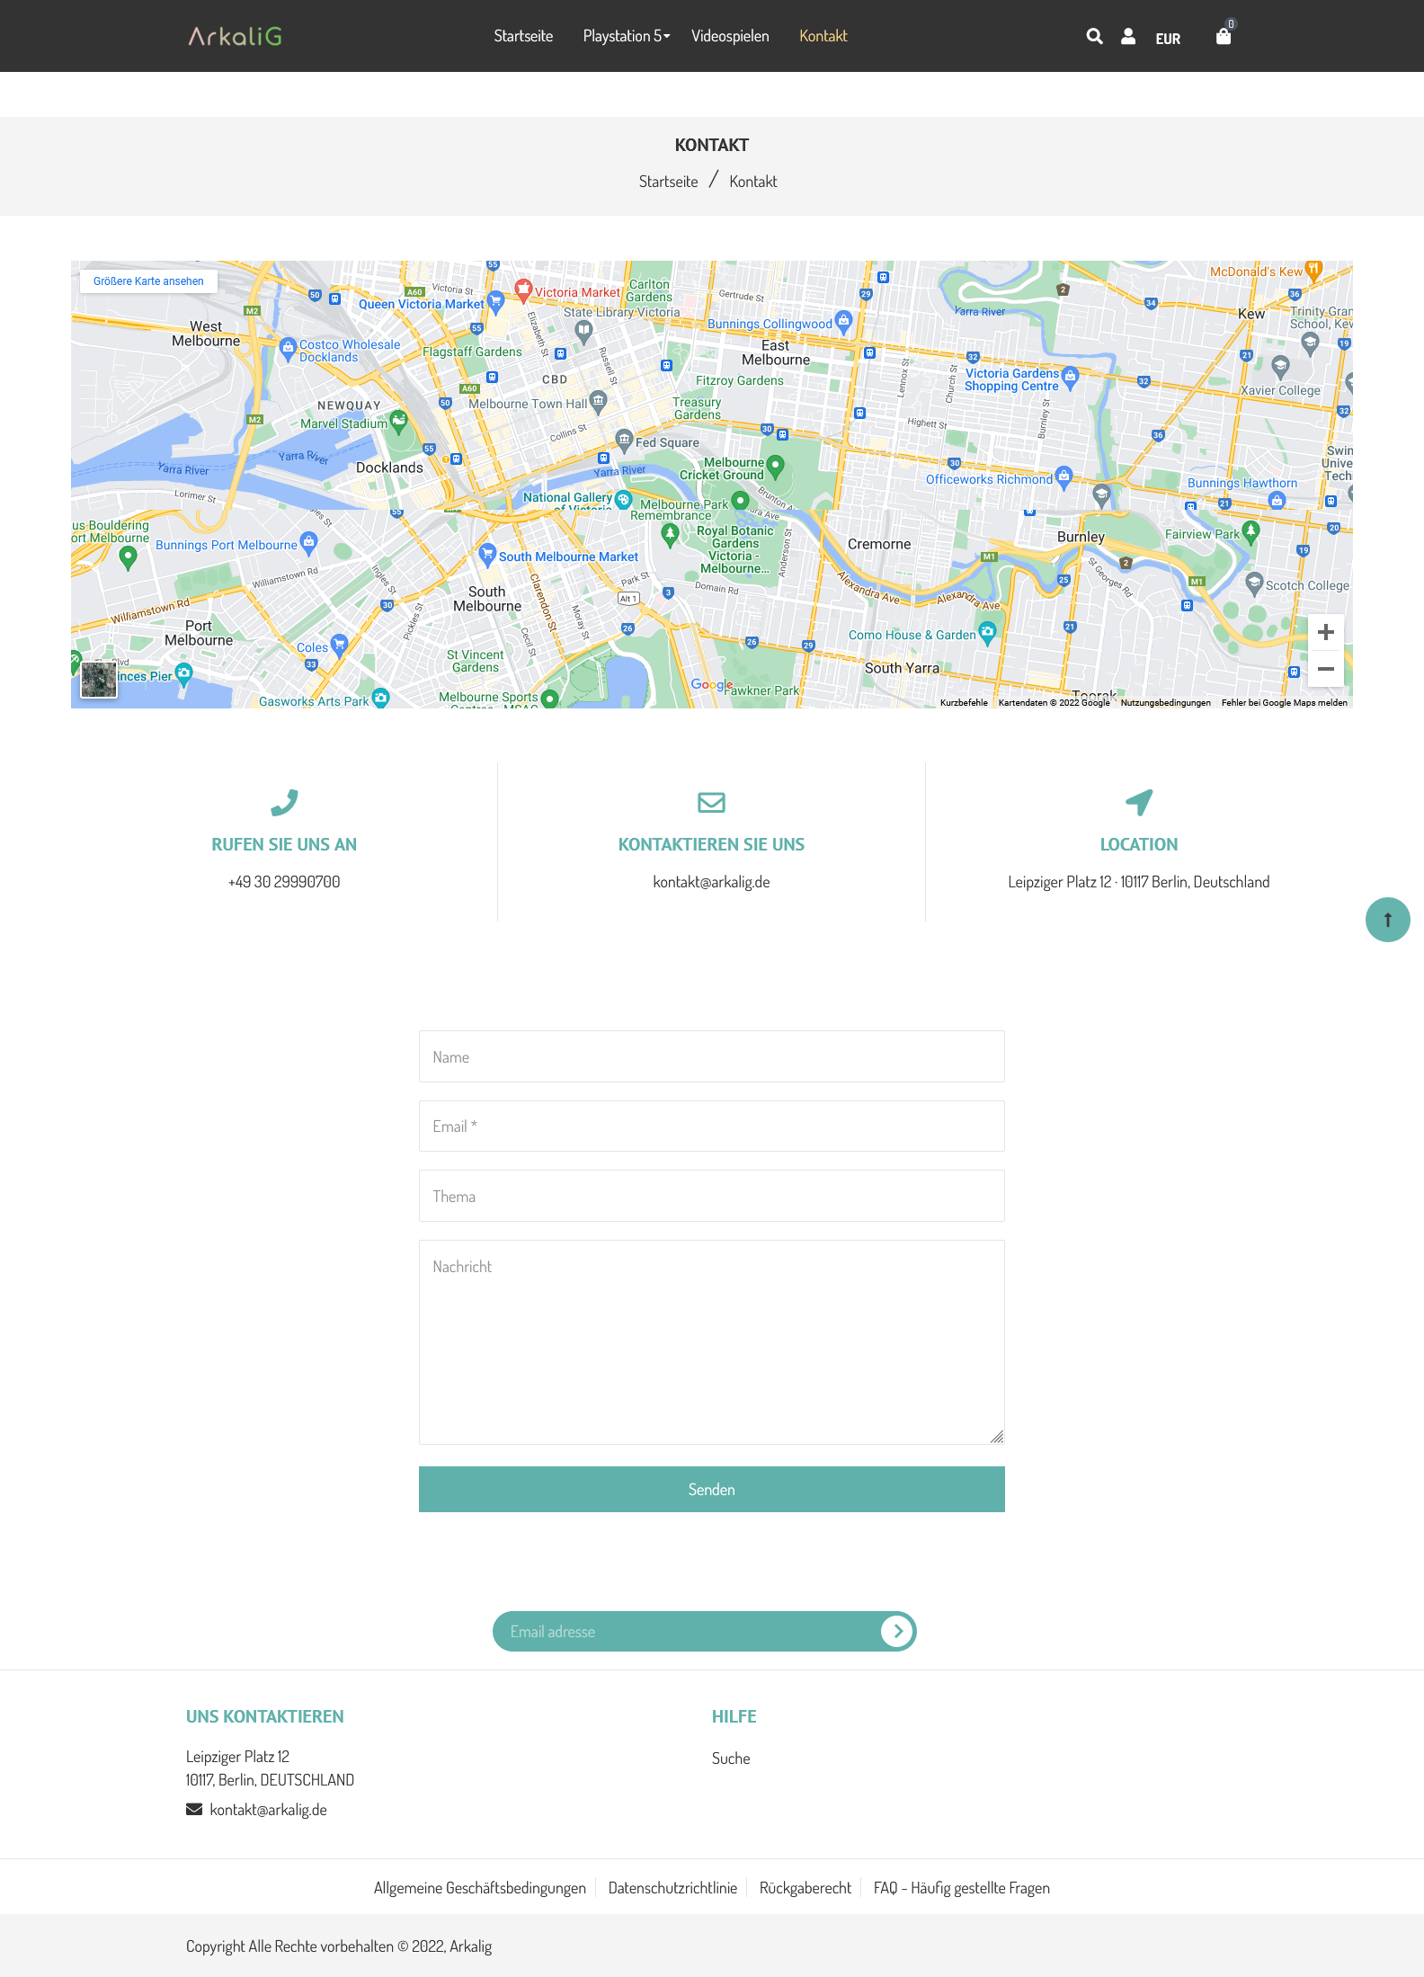1424x1977 pixels.
Task: Open FAQ – Häufig gestellte Fragen link
Action: click(962, 1887)
